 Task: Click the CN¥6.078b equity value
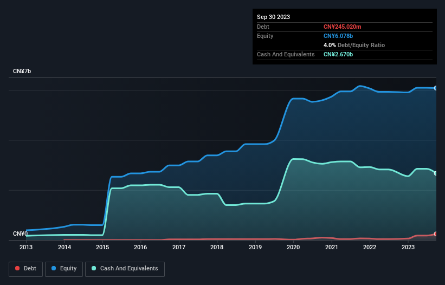pos(338,36)
